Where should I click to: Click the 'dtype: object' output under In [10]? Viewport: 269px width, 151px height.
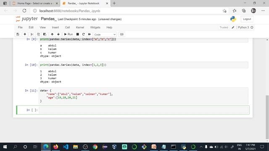pos(50,82)
